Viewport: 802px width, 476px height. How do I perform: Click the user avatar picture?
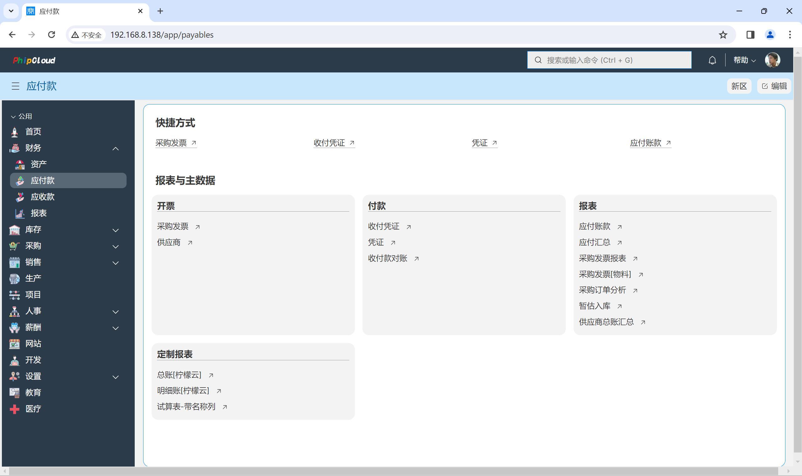772,60
